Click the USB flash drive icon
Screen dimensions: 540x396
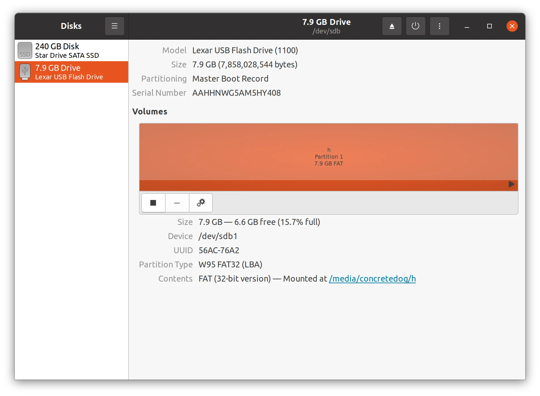[25, 72]
